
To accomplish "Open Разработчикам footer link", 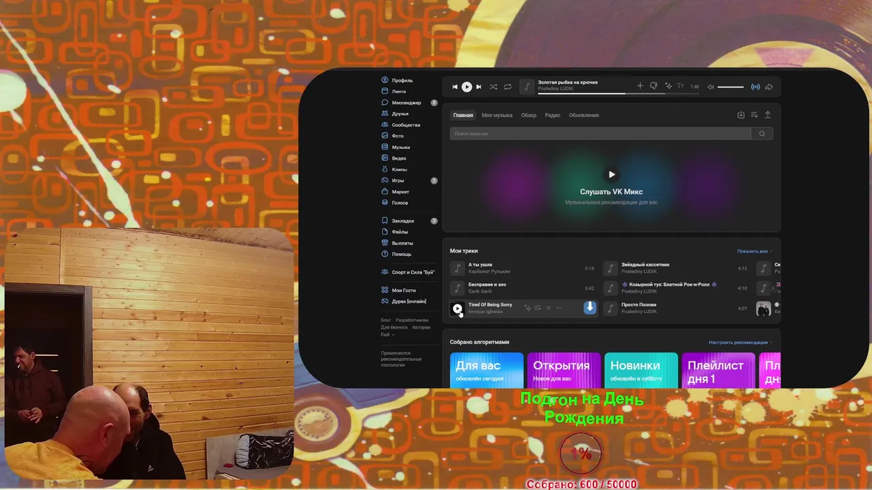I will (412, 320).
